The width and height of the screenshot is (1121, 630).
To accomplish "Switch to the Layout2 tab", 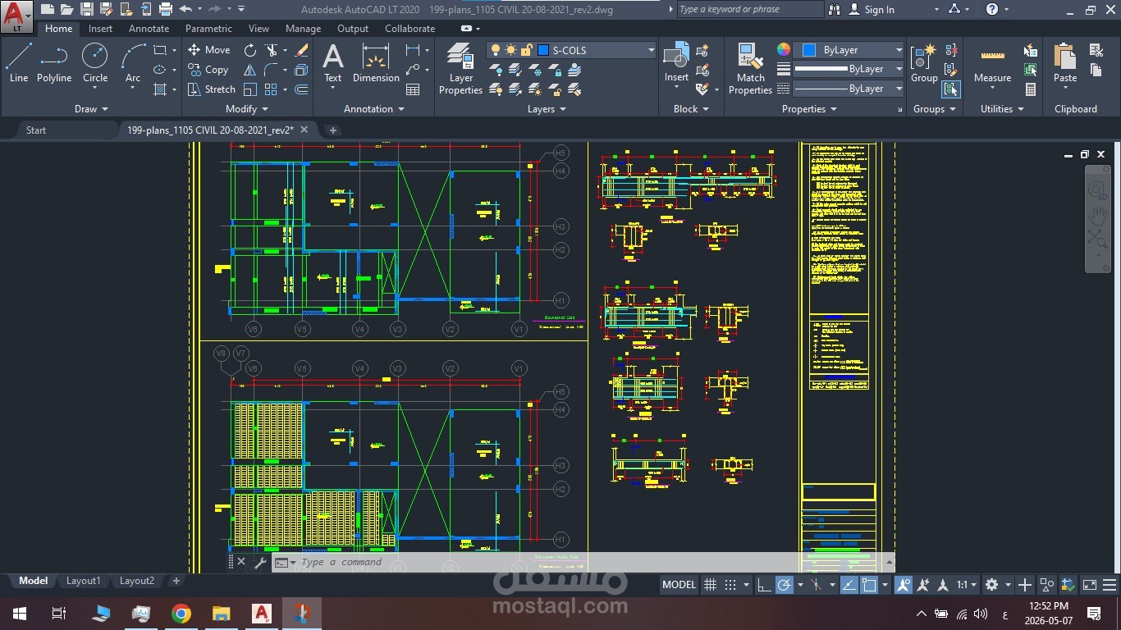I will (x=137, y=581).
